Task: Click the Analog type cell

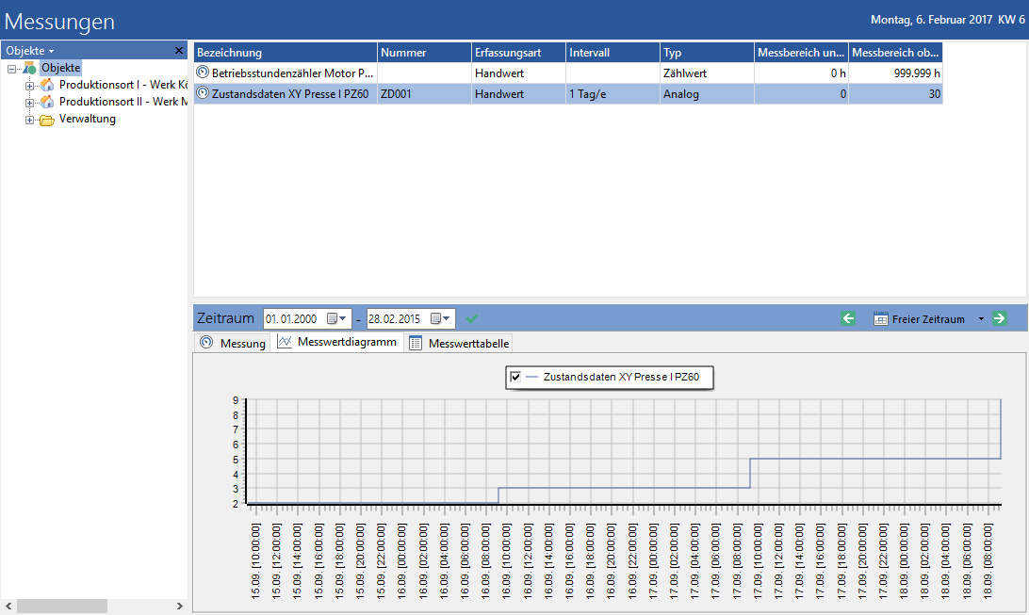Action: [x=707, y=94]
